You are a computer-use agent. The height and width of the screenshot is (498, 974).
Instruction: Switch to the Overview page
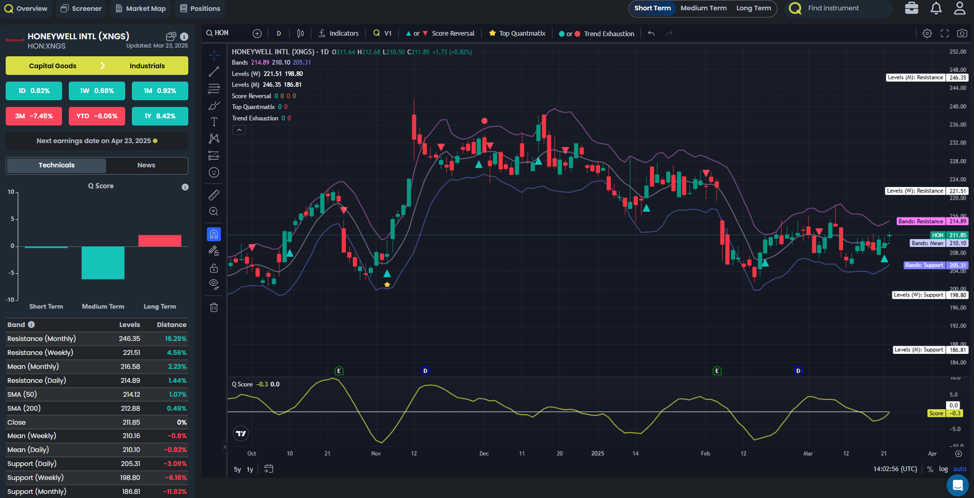(x=26, y=8)
